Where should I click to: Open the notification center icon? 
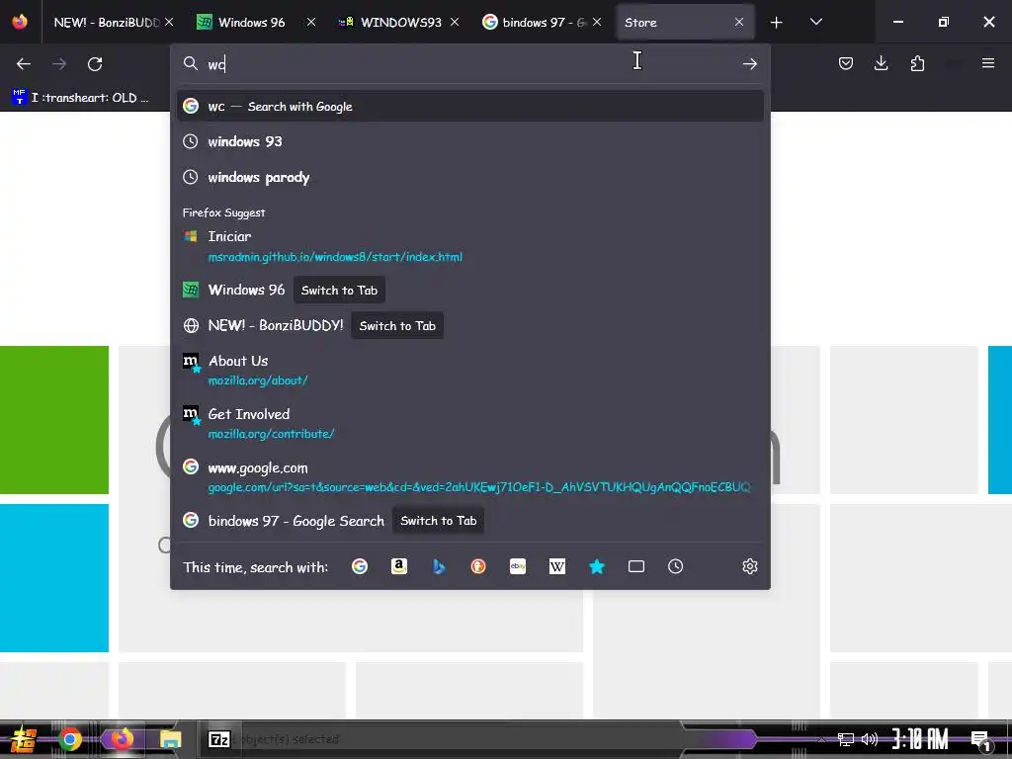tap(981, 741)
